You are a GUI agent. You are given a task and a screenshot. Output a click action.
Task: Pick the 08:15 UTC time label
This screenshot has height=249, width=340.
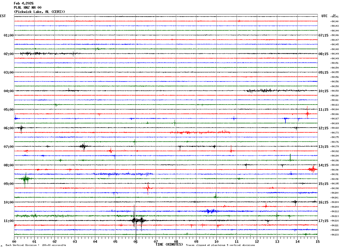[323, 54]
